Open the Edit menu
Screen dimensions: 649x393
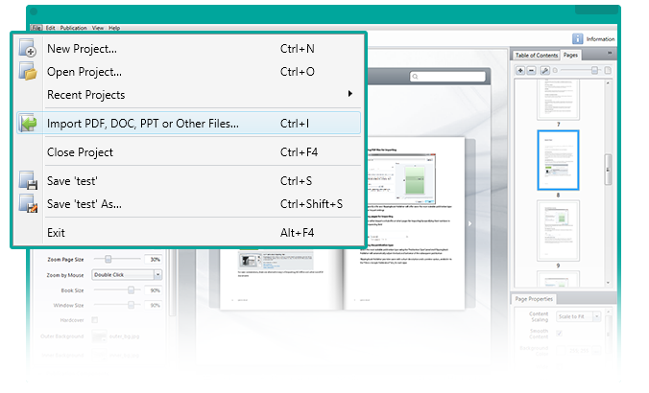pos(51,28)
